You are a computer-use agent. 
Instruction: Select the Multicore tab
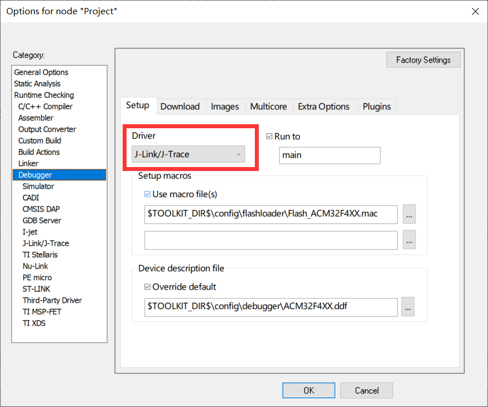[269, 107]
